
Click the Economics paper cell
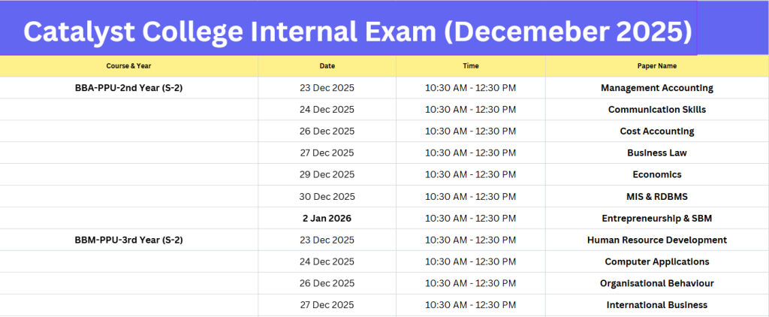[x=656, y=175]
